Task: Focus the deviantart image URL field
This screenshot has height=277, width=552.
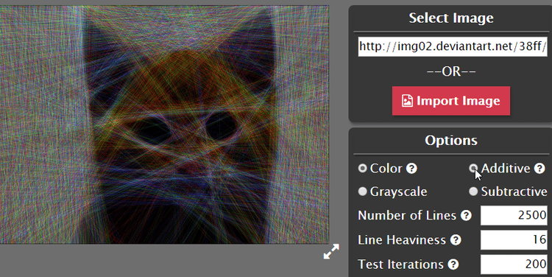Action: click(453, 46)
